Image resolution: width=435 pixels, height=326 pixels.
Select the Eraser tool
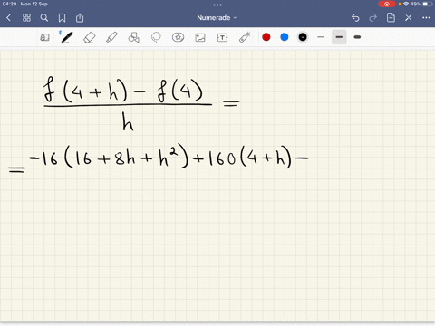(89, 37)
